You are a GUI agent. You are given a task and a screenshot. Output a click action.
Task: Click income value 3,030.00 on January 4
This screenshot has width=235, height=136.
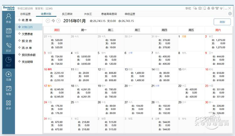86,56
